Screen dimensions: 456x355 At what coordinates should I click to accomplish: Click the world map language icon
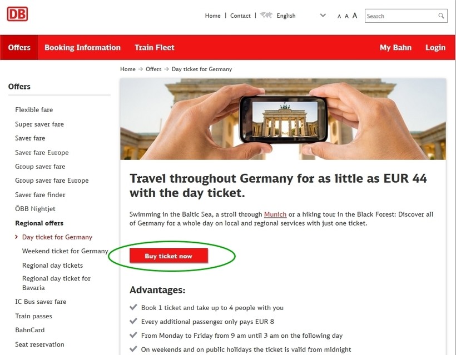(266, 15)
